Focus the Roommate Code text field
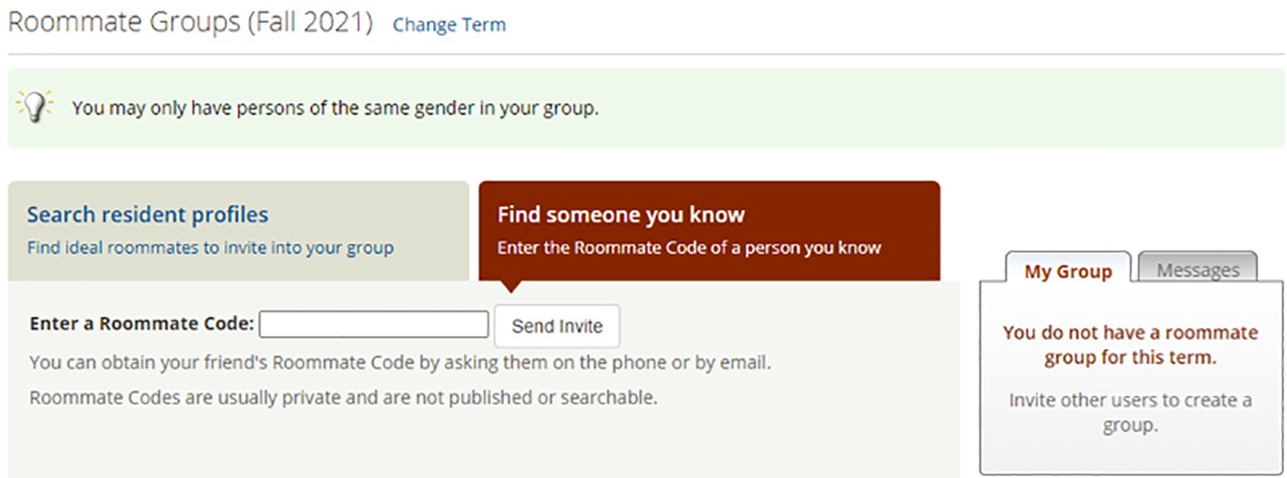 click(x=374, y=325)
